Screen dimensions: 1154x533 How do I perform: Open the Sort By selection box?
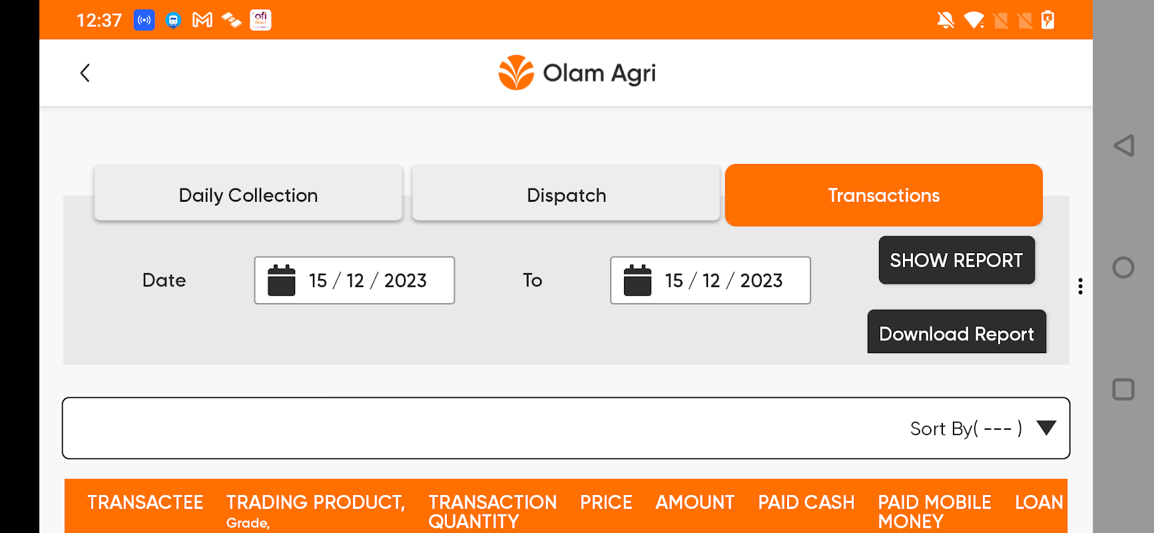coord(565,428)
